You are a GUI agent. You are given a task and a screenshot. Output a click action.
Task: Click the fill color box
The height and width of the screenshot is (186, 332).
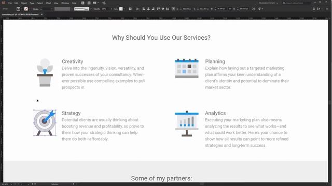coord(19,9)
